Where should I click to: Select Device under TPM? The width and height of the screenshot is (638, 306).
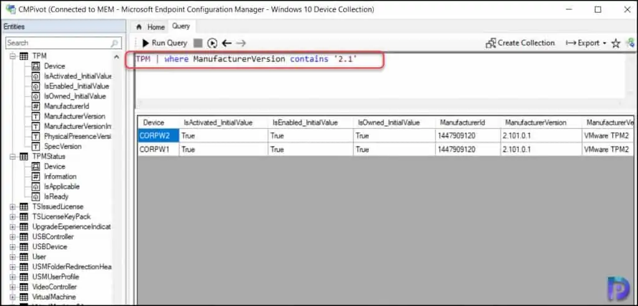55,66
